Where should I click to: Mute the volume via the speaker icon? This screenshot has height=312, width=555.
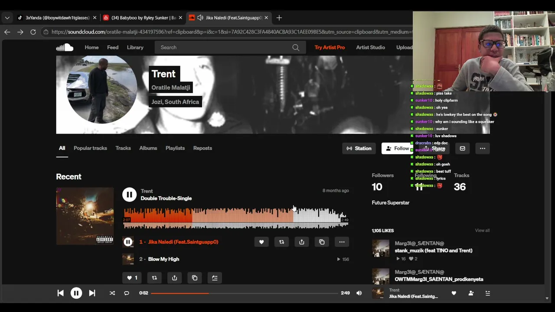pyautogui.click(x=359, y=293)
